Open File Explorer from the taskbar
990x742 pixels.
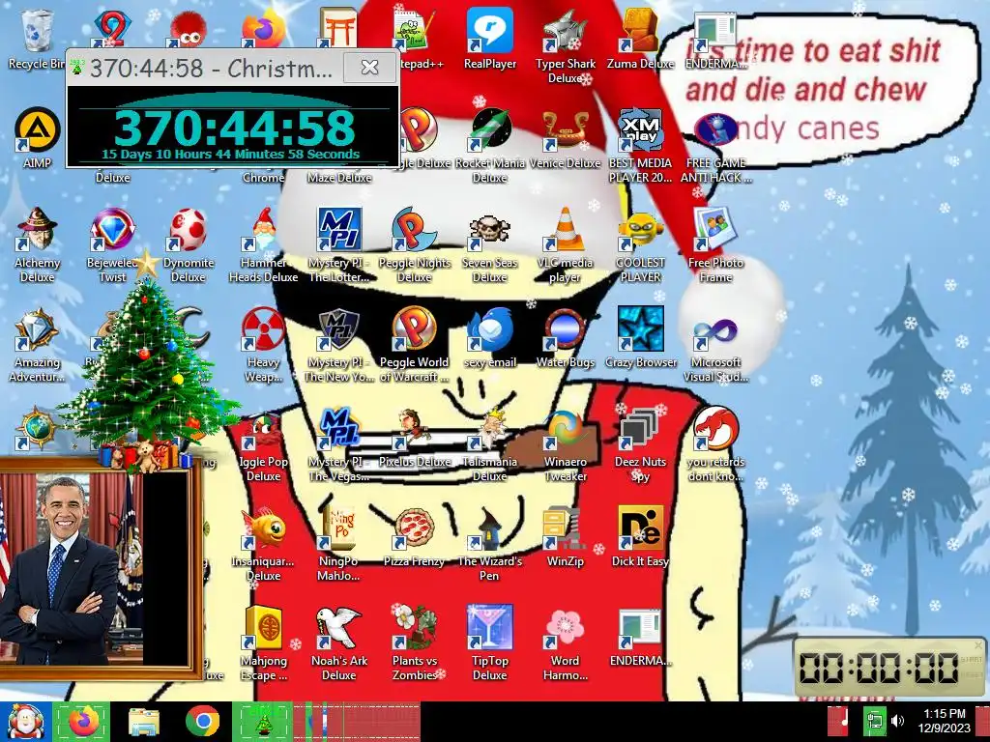click(x=144, y=721)
